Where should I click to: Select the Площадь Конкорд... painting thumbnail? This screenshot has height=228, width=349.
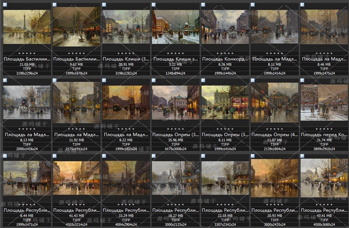coord(225,27)
